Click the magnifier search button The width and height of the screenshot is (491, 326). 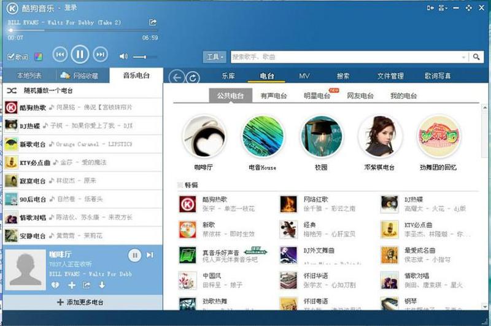tap(476, 57)
